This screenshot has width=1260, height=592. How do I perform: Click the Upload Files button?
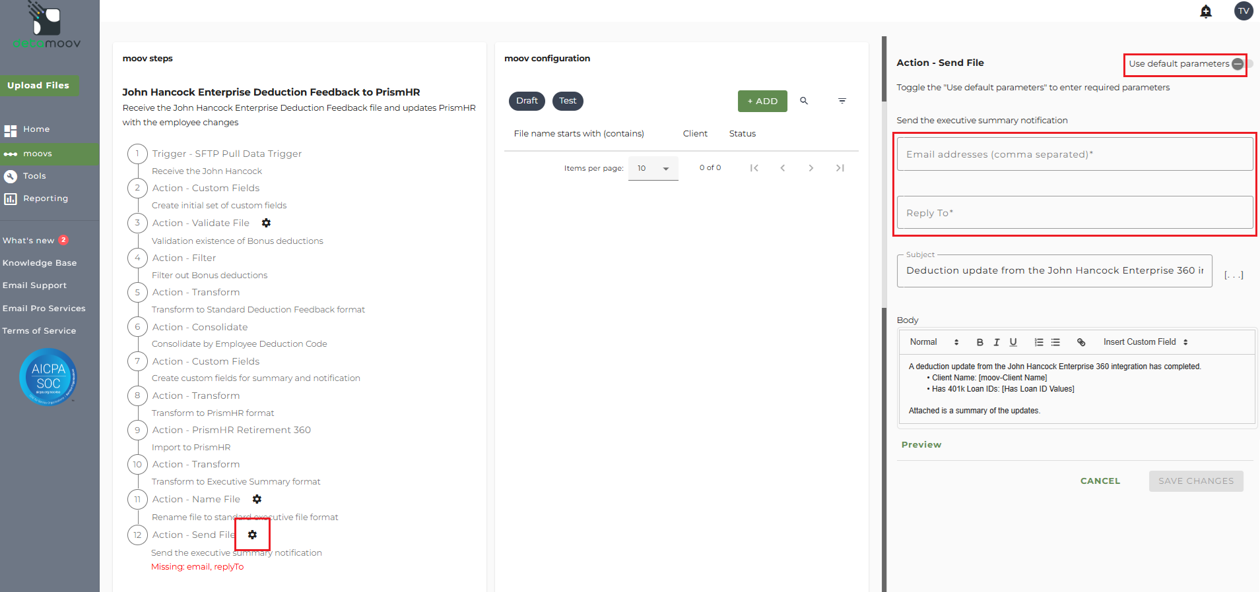(38, 86)
